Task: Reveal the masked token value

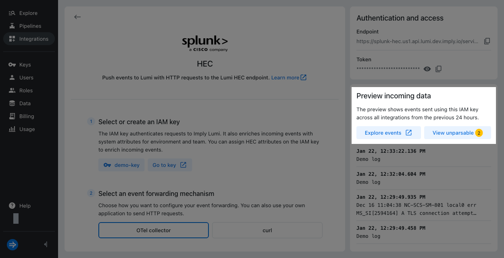Action: point(427,69)
